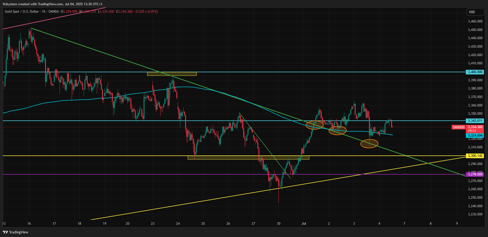This screenshot has height=237, width=488.
Task: Click the 3,290.000 price axis value
Action: pos(475,164)
